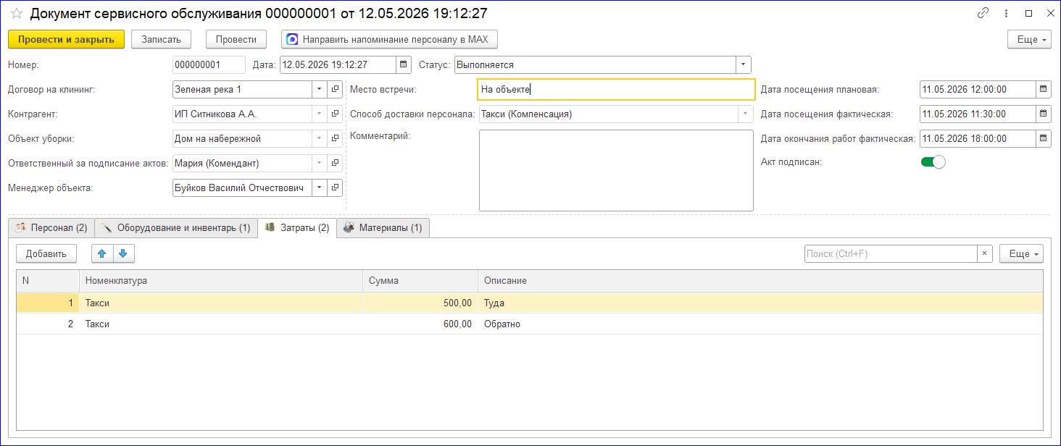
Task: Open calendar for Дата окончания работ фактическая
Action: pyautogui.click(x=1044, y=138)
